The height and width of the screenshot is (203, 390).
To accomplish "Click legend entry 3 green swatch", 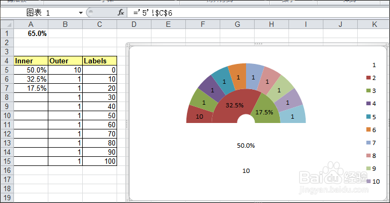I will (369, 91).
